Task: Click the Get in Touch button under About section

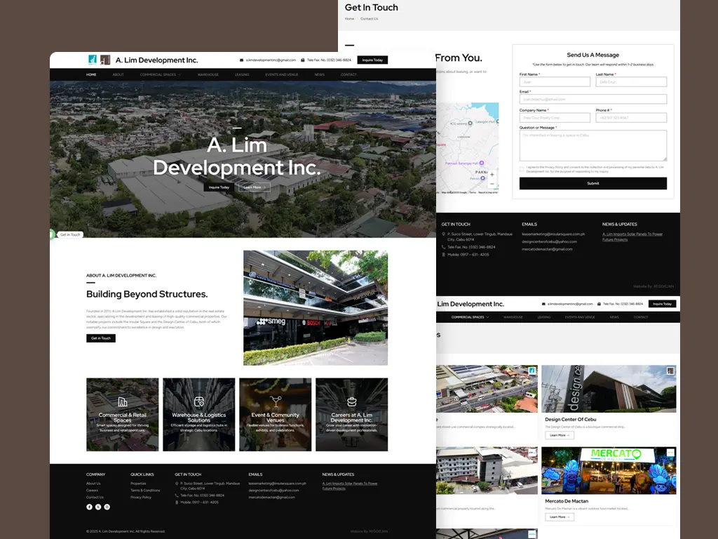Action: (x=101, y=338)
